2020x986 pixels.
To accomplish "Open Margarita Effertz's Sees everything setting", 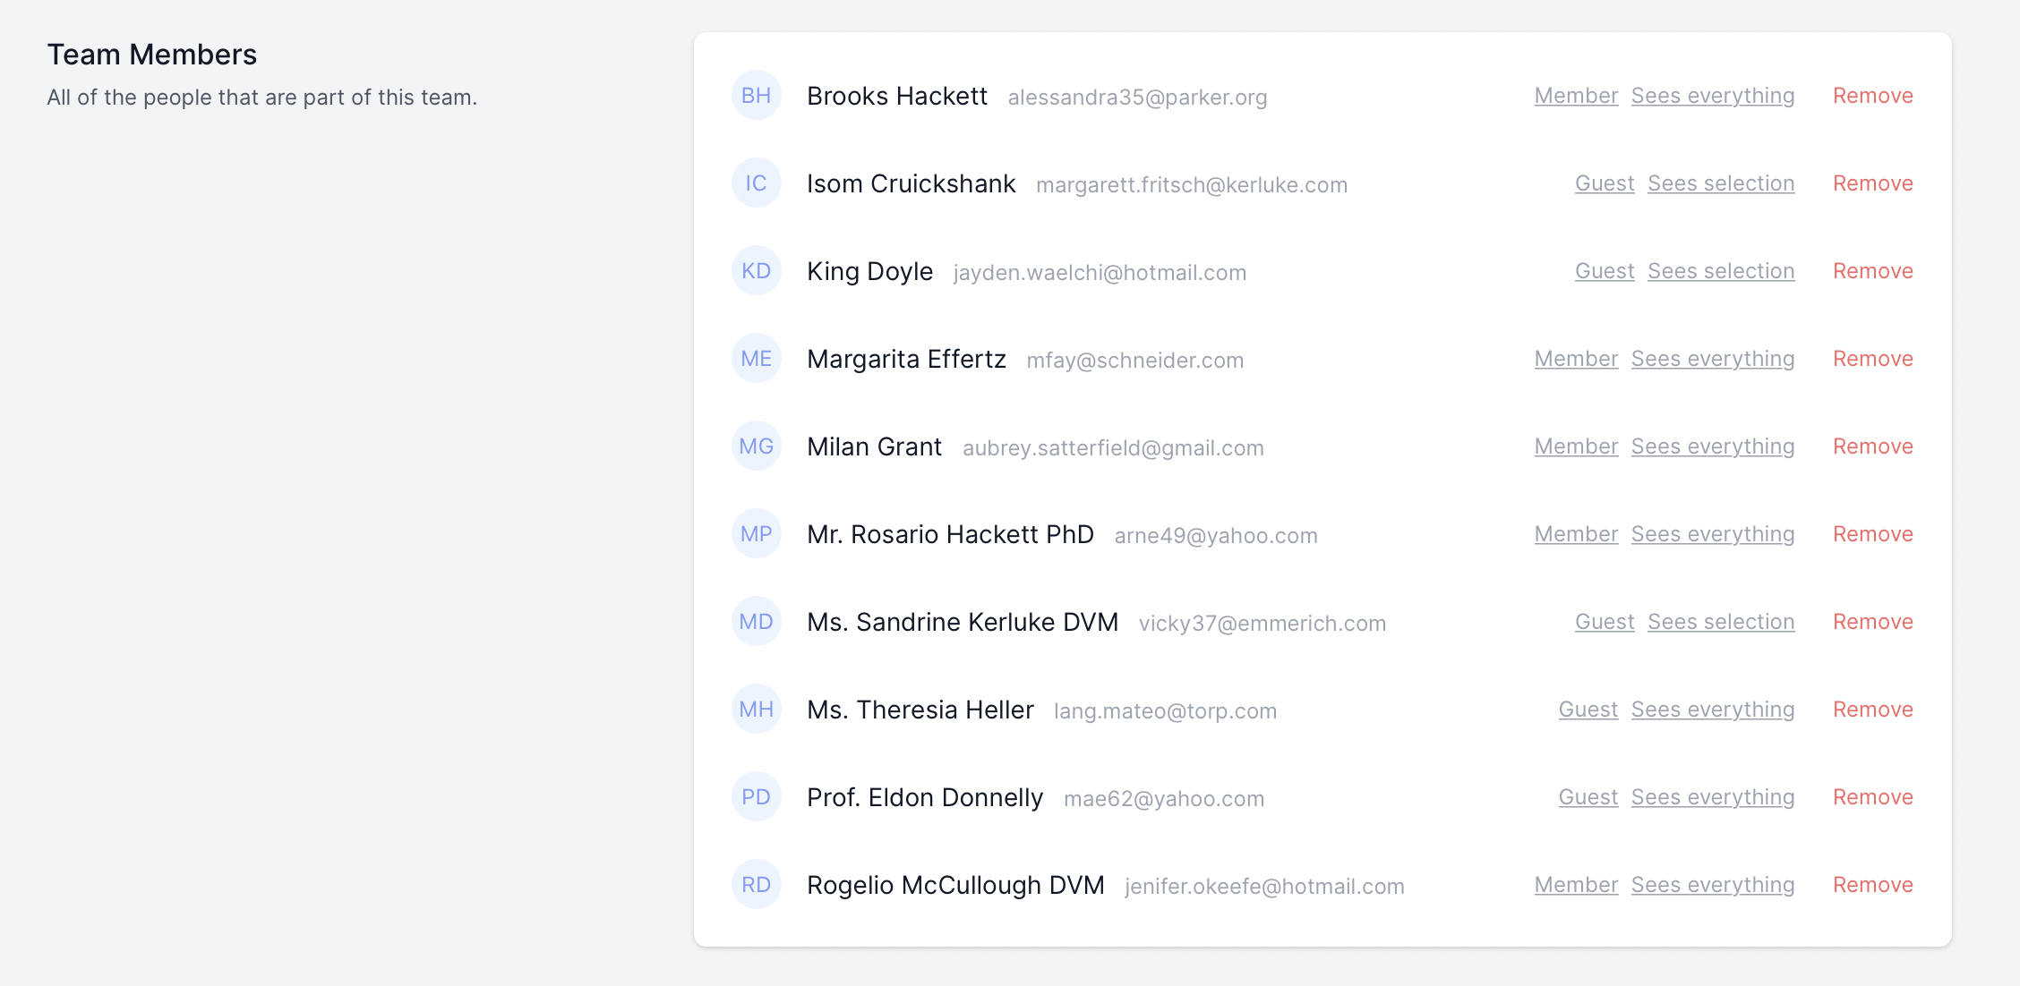I will click(1713, 359).
